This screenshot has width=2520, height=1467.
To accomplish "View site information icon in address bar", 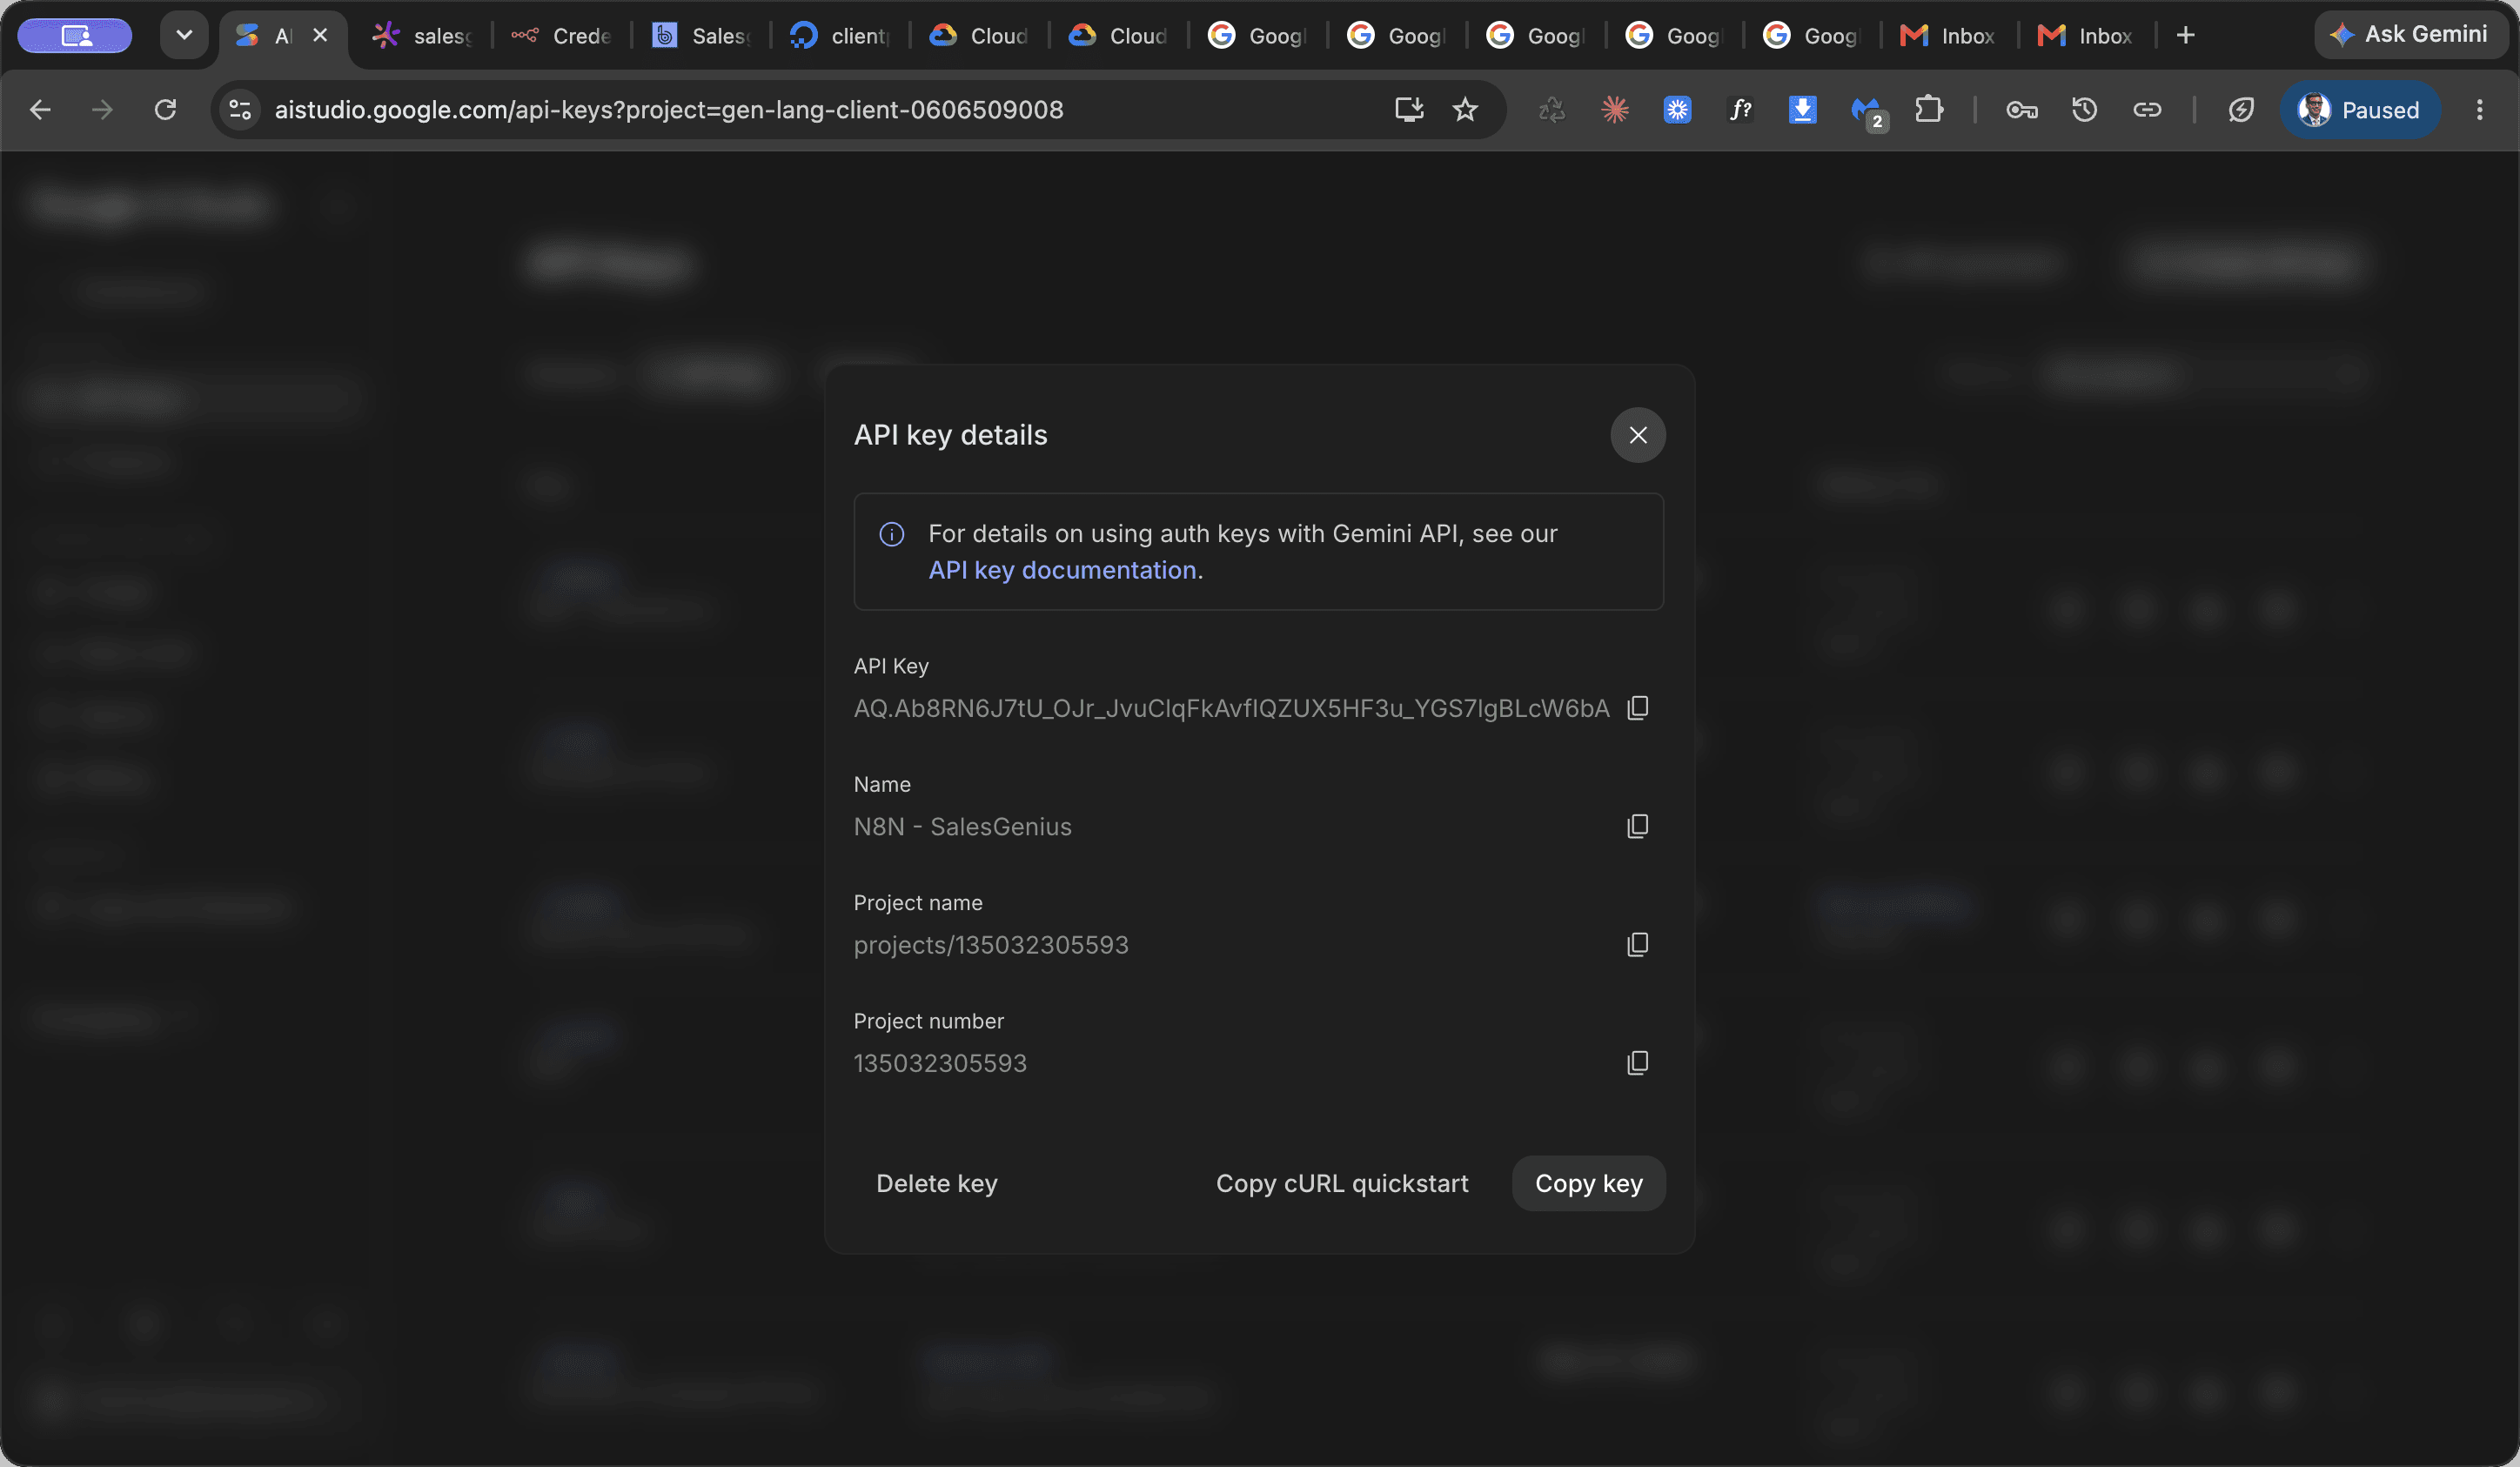I will pos(240,110).
